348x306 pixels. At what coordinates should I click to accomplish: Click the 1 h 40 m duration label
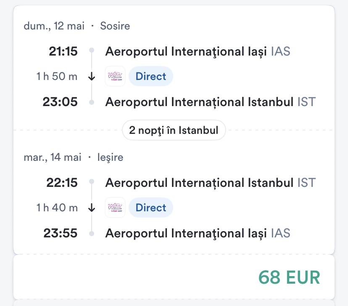57,208
